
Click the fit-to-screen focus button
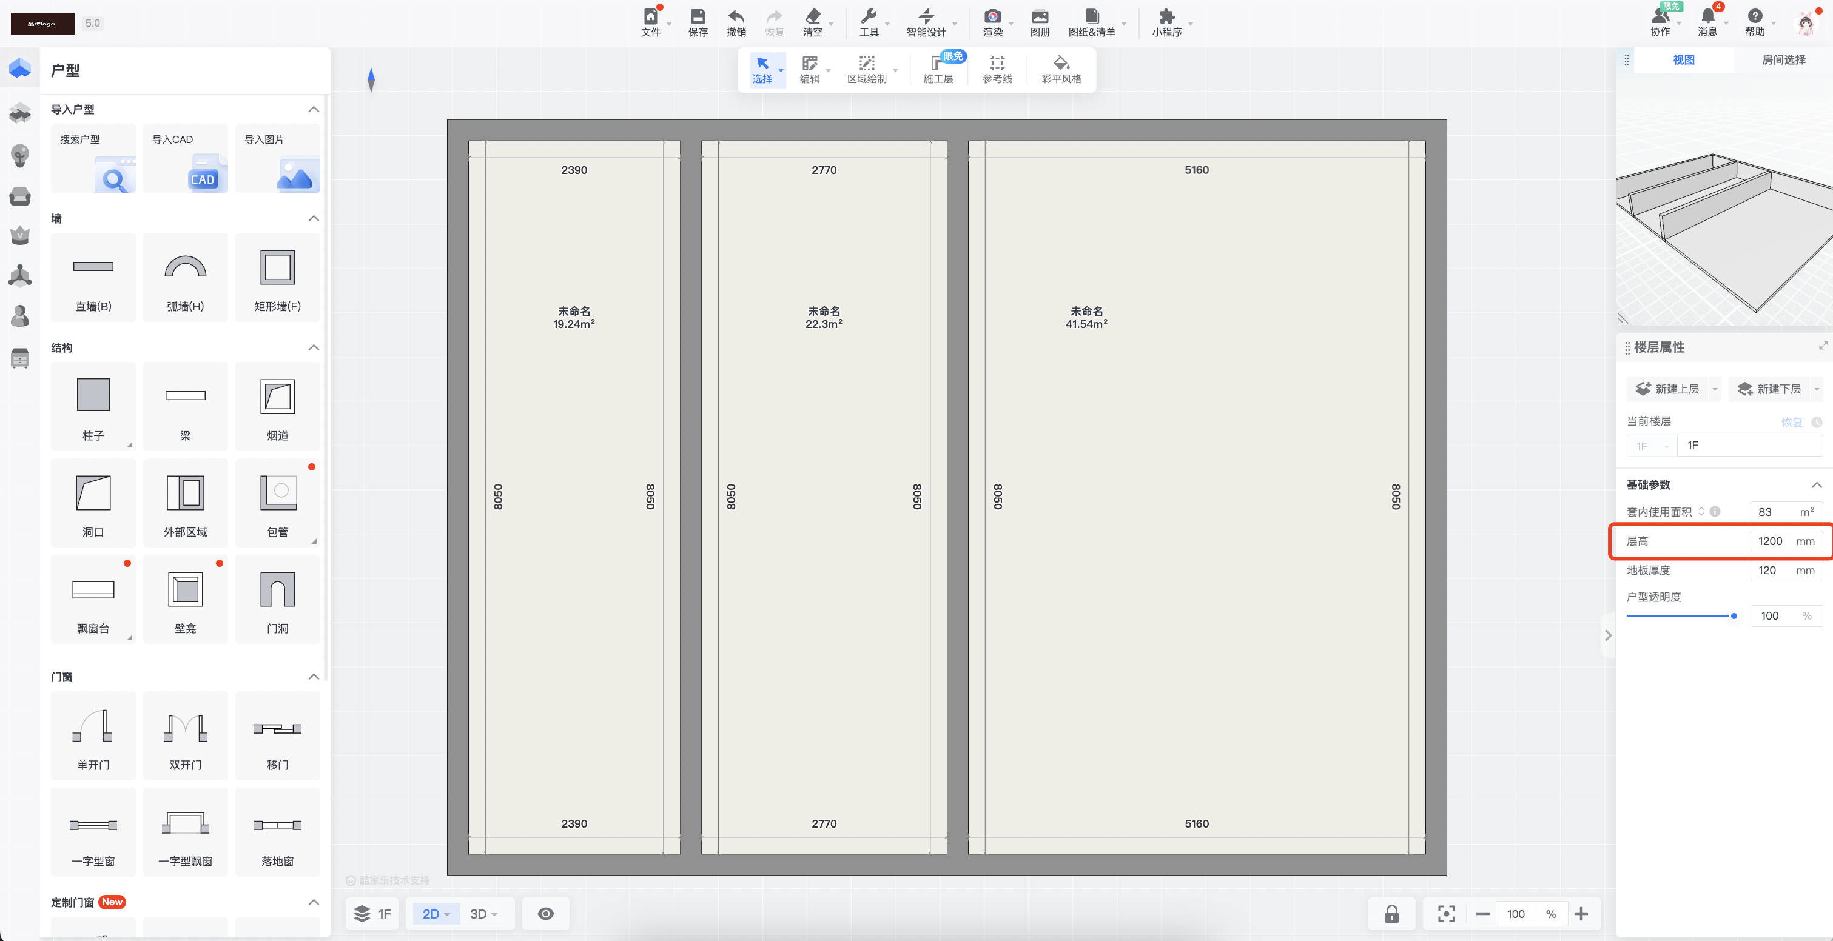click(1446, 914)
